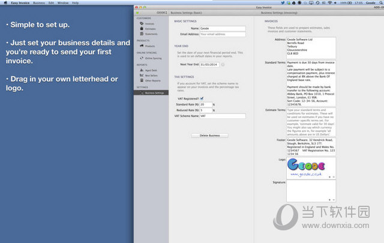This screenshot has height=243, width=384.
Task: Add a logo with the plus icon
Action: [329, 177]
